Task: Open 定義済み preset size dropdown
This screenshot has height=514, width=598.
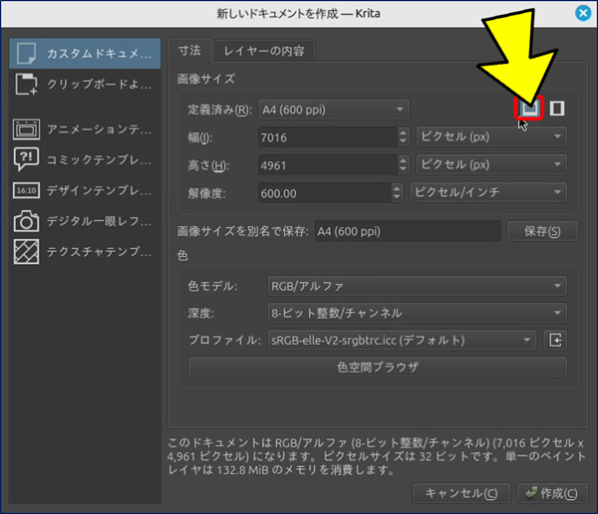Action: coord(333,109)
